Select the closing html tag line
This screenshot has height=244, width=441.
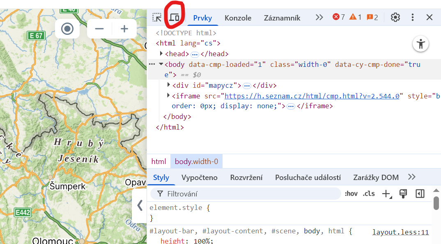(170, 127)
